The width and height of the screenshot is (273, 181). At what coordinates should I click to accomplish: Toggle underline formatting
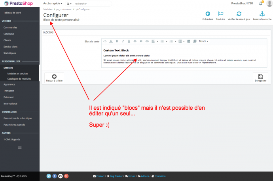pos(129,41)
